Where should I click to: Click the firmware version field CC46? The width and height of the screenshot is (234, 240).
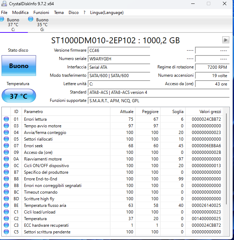pyautogui.click(x=119, y=50)
